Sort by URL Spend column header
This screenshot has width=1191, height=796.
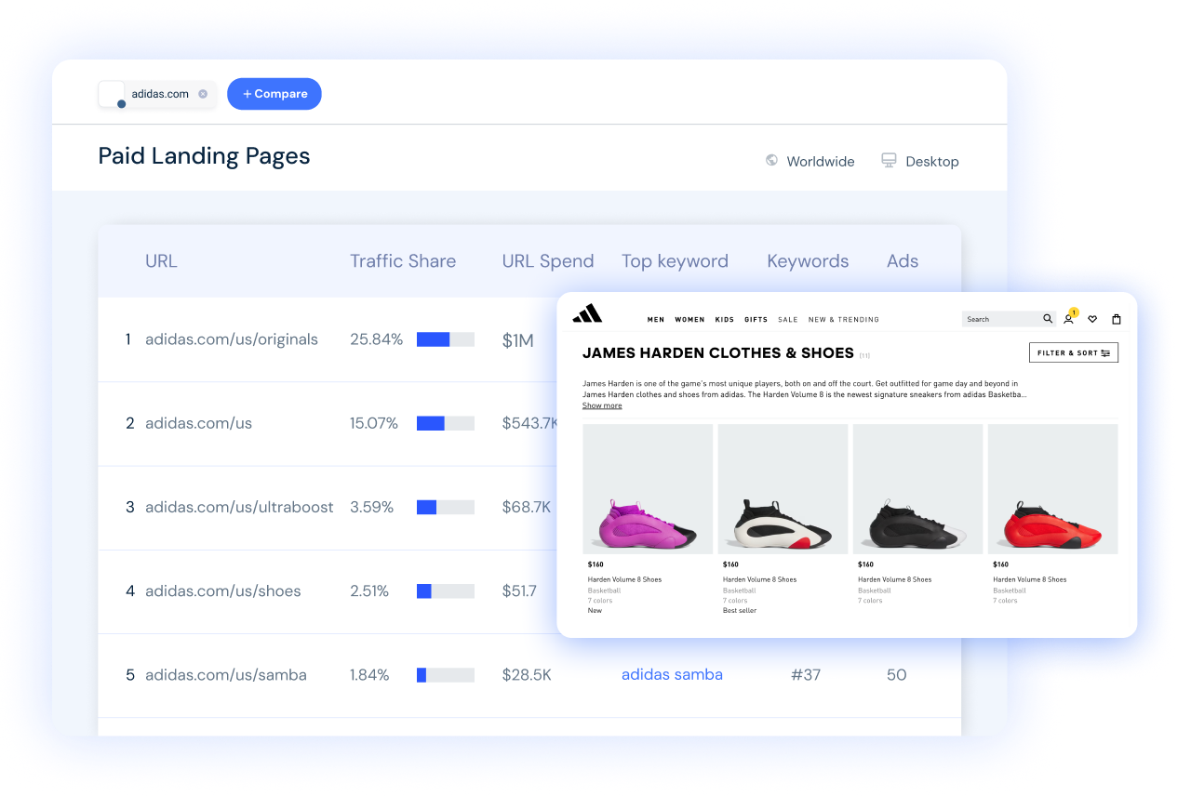[548, 261]
